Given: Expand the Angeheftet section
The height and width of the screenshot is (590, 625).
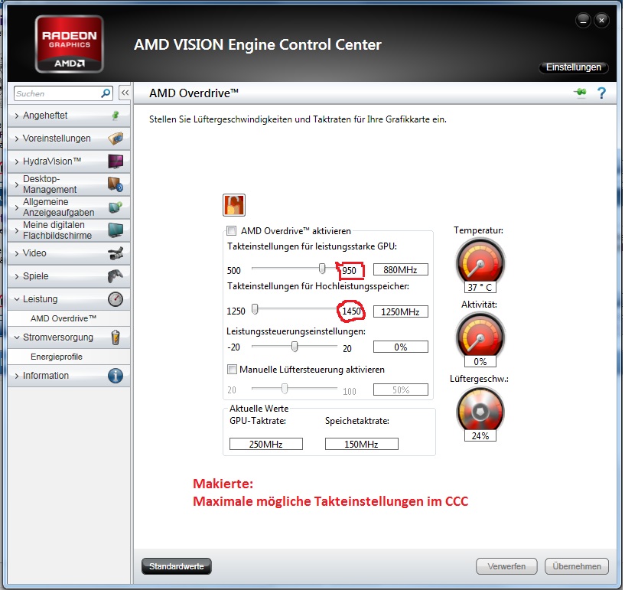Looking at the screenshot, I should click(17, 116).
